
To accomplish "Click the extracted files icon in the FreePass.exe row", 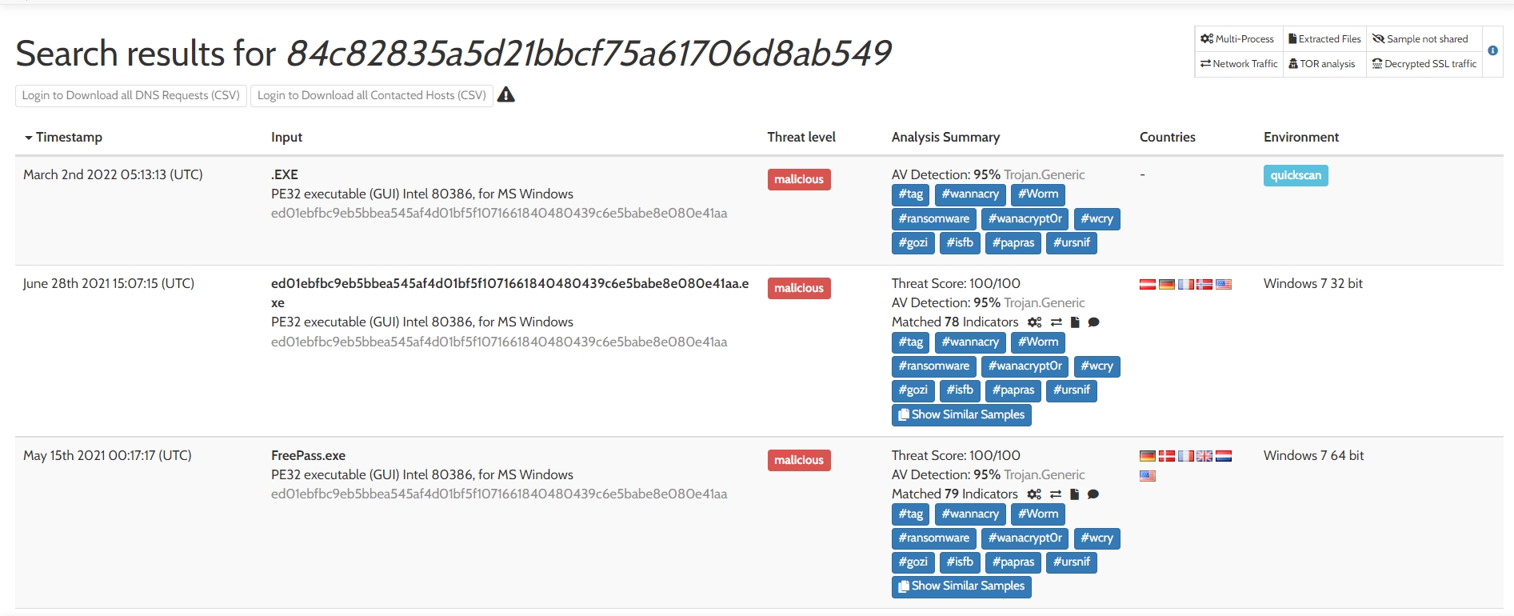I will coord(1074,494).
